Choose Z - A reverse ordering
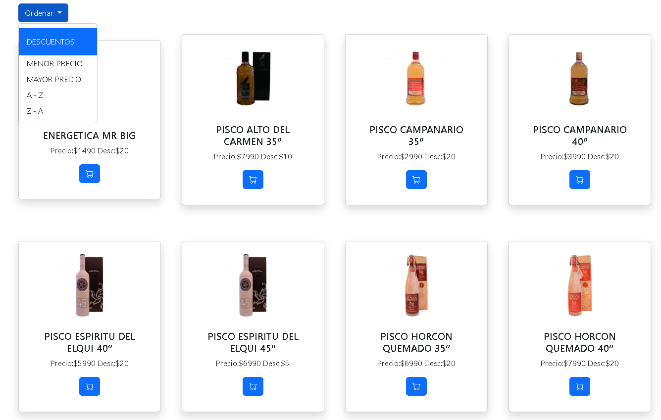The image size is (661, 420). (35, 111)
